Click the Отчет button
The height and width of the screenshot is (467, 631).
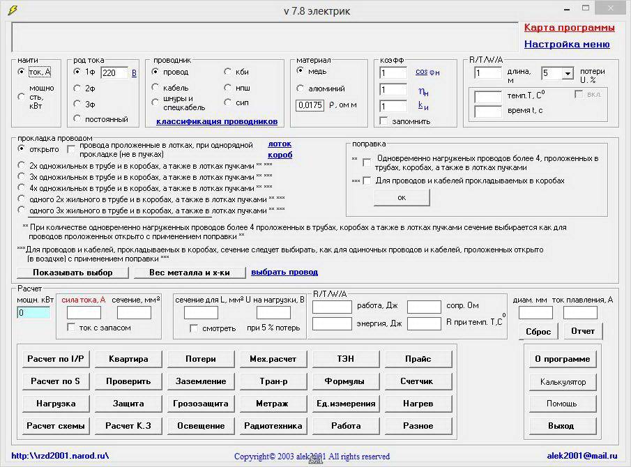pyautogui.click(x=583, y=331)
